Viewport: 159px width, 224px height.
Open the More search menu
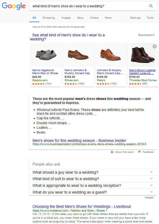pyautogui.click(x=108, y=18)
